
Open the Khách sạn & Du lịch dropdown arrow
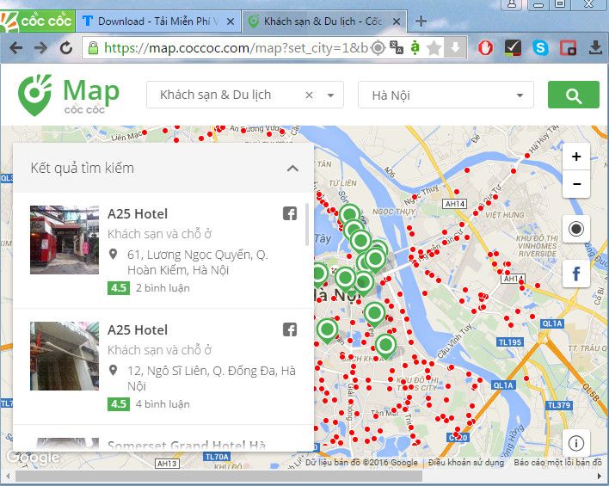[x=330, y=95]
